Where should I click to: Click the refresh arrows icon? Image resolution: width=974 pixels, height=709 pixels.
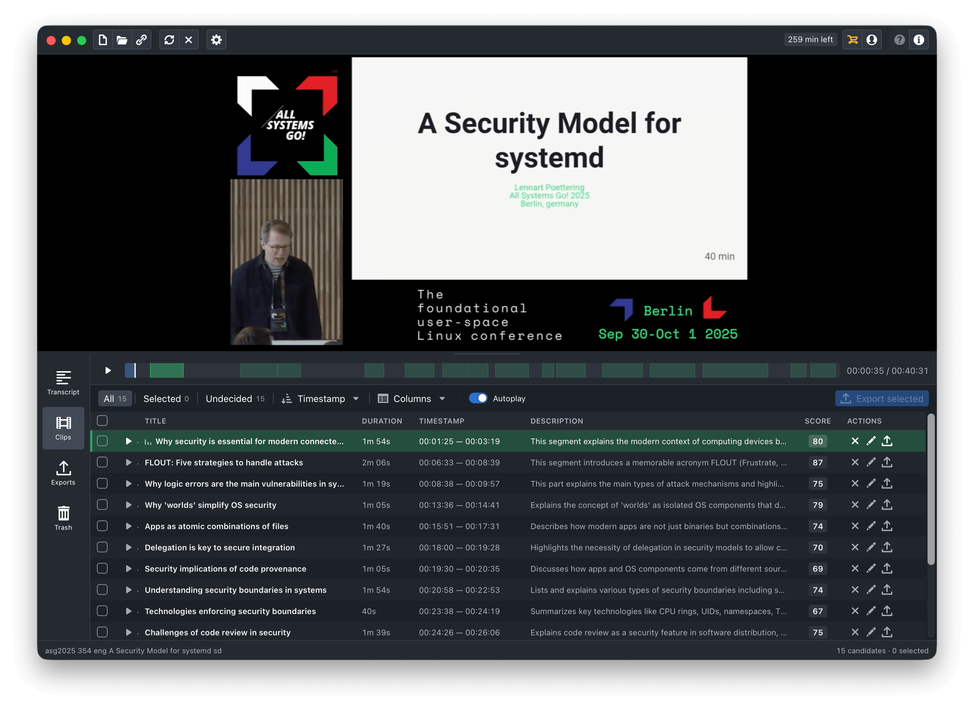pyautogui.click(x=169, y=40)
